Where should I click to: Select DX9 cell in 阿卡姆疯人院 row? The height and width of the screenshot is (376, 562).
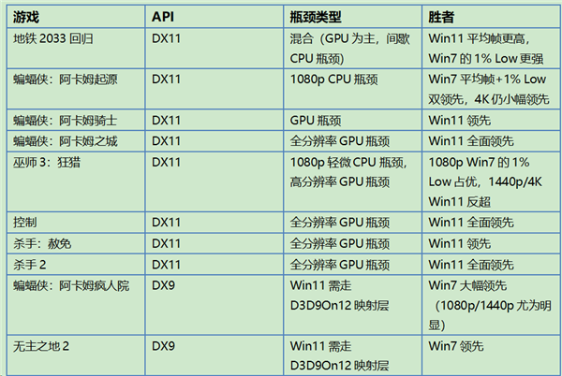(x=214, y=305)
